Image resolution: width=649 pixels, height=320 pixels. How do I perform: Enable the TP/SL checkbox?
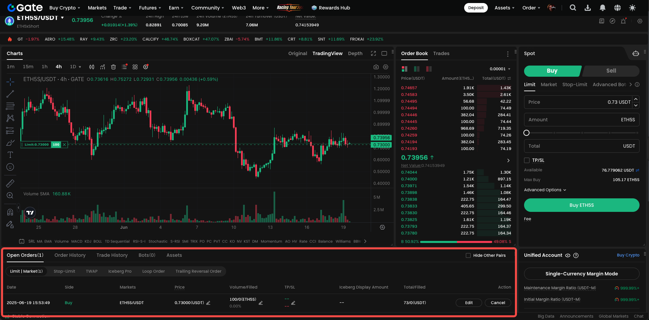click(527, 160)
